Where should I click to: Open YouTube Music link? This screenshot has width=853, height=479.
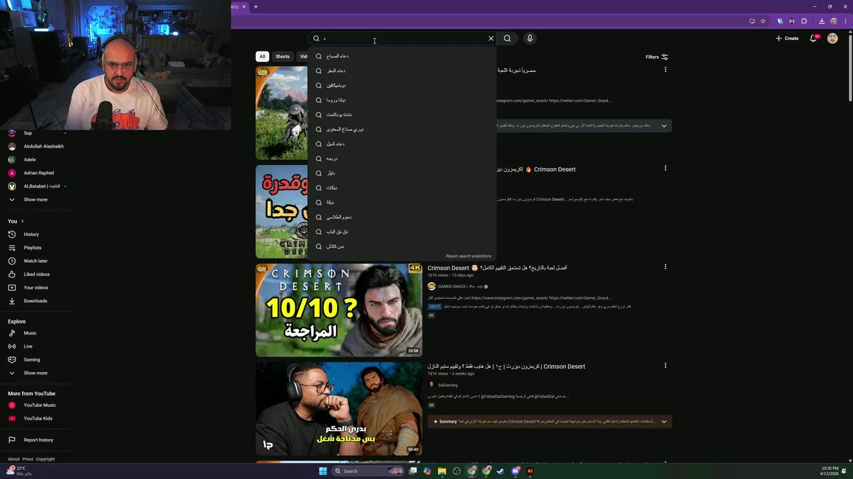[x=40, y=405]
